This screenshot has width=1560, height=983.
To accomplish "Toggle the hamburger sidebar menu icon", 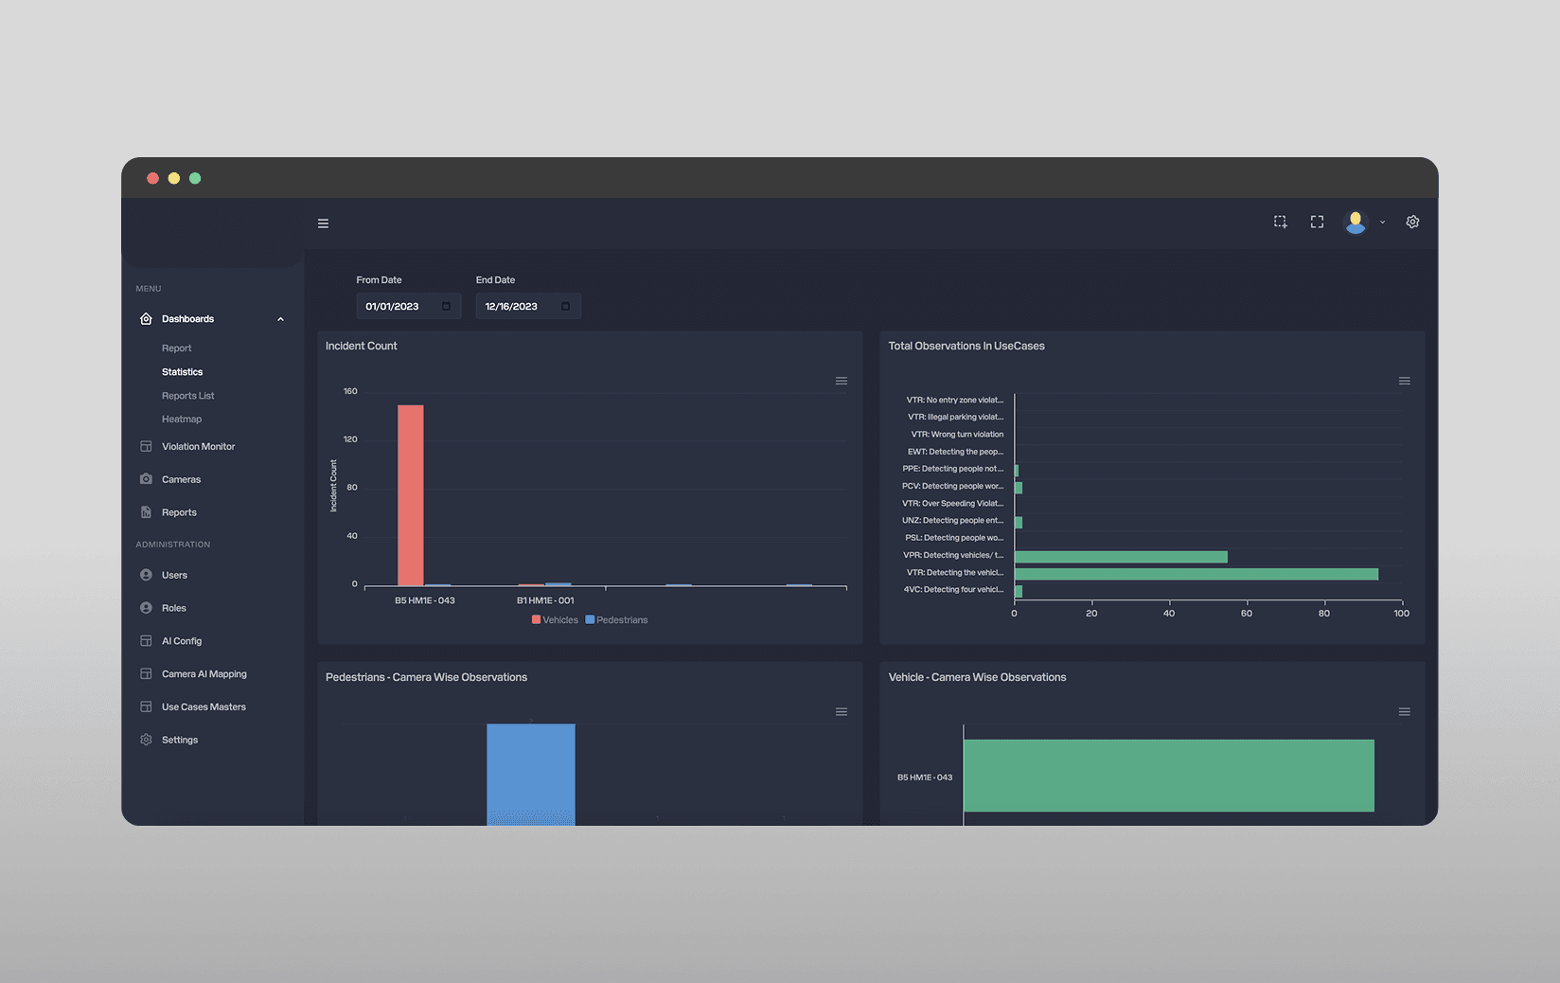I will (x=323, y=223).
